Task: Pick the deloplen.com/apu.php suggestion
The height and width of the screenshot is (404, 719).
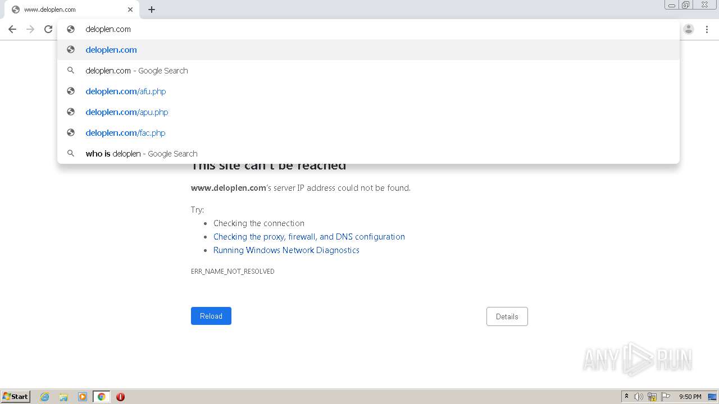Action: pos(368,112)
